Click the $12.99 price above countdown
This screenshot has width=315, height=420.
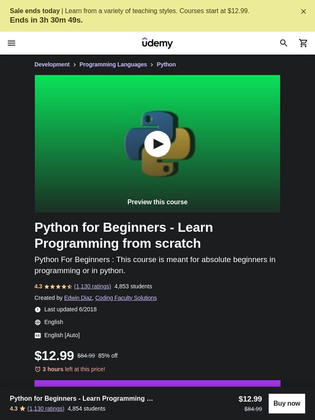[x=54, y=356]
